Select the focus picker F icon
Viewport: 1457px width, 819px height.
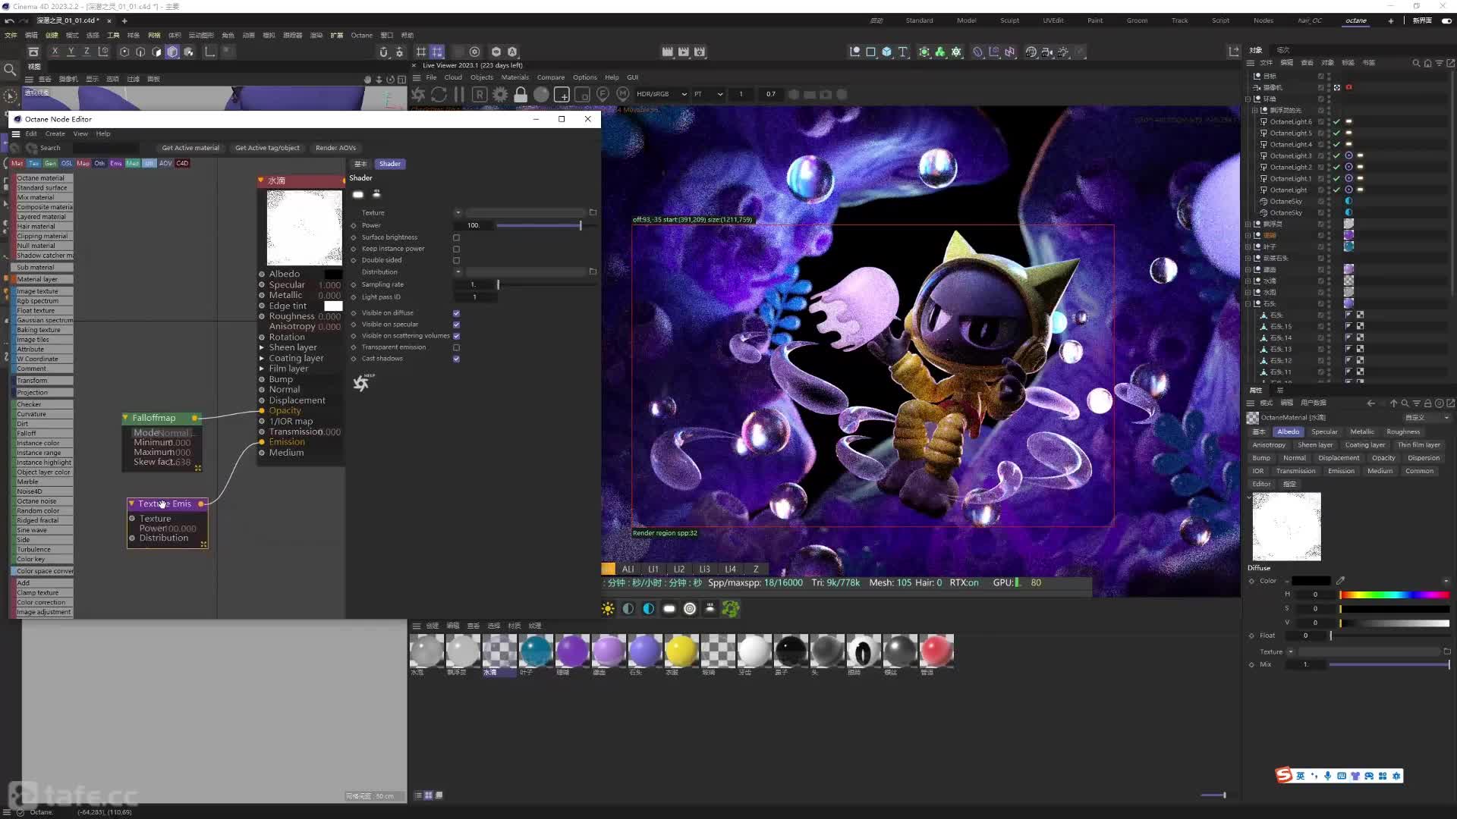point(603,94)
